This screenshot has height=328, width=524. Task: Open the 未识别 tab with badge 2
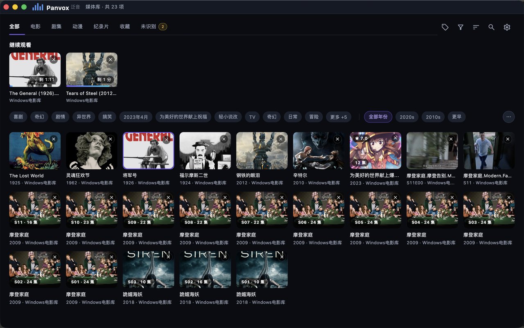click(x=154, y=27)
